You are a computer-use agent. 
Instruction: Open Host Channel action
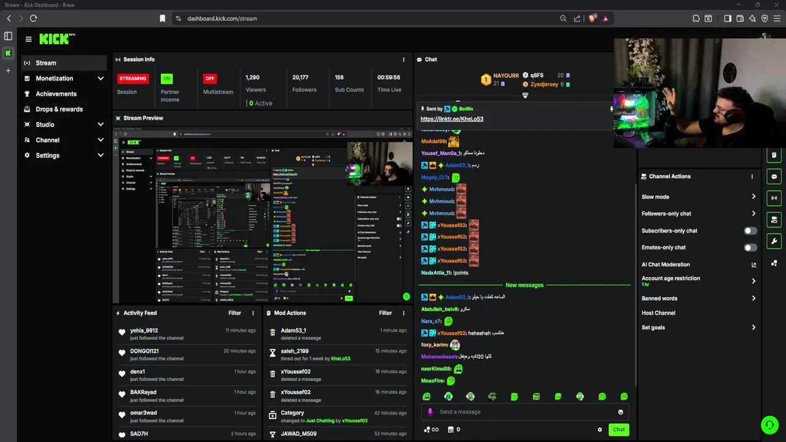(x=658, y=313)
